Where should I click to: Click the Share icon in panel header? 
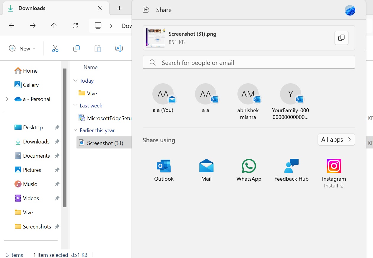click(146, 10)
